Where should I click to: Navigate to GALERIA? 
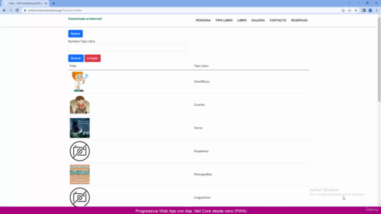258,20
